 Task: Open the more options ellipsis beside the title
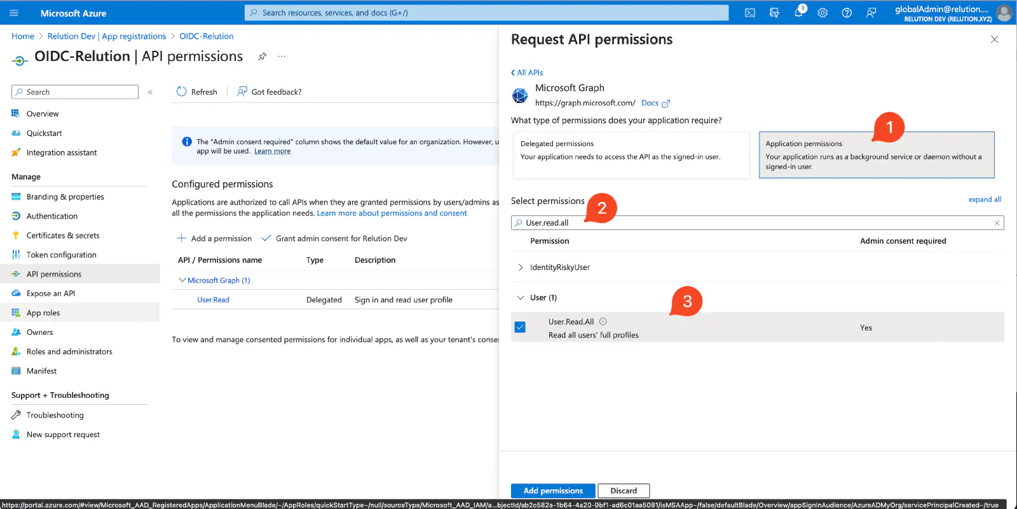pos(282,57)
